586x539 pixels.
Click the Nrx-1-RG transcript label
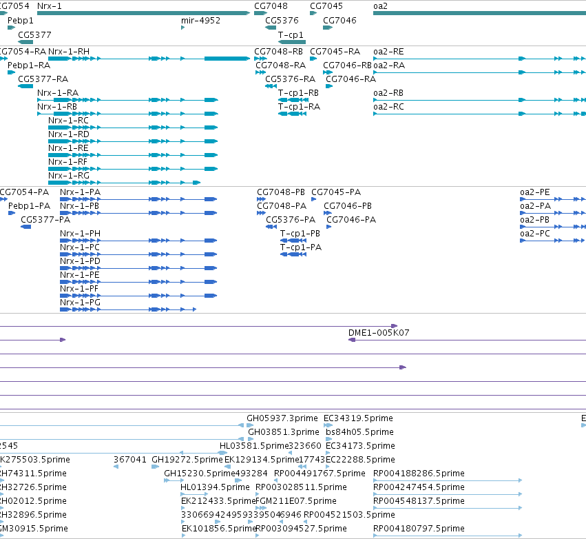pos(69,176)
